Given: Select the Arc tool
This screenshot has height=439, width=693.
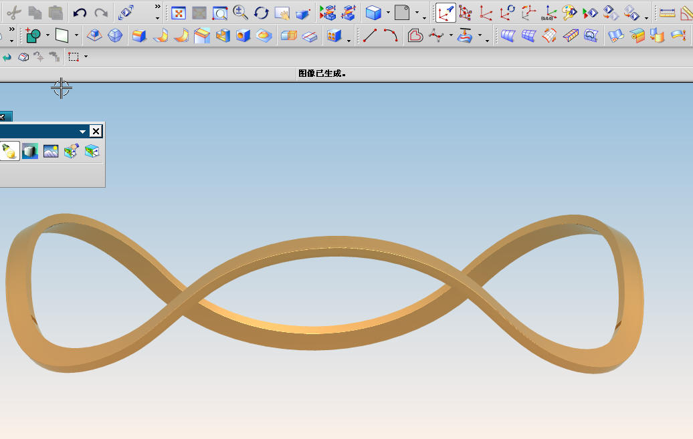Looking at the screenshot, I should click(x=390, y=35).
